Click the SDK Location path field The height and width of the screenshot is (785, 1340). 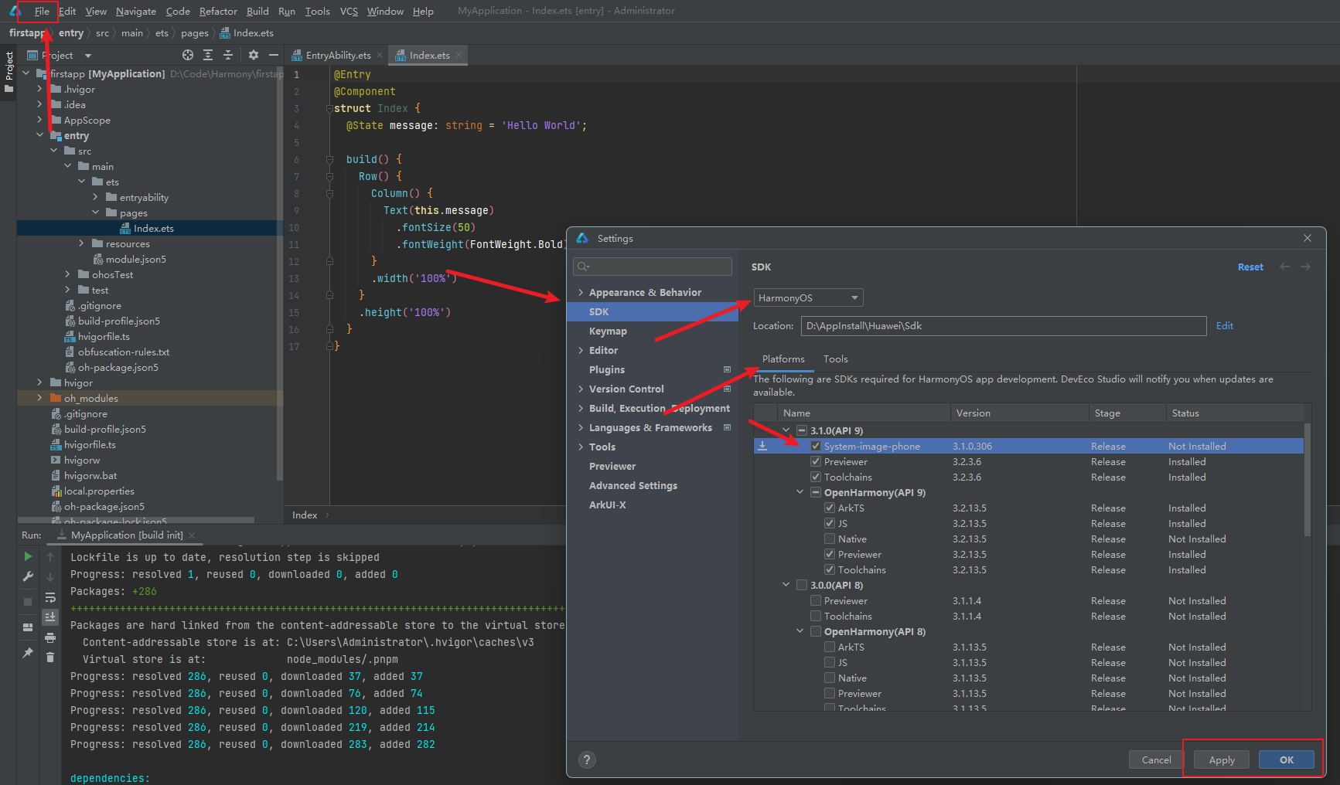click(1004, 325)
